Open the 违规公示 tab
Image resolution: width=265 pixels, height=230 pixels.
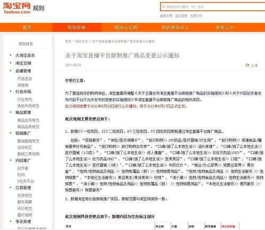pyautogui.click(x=225, y=28)
